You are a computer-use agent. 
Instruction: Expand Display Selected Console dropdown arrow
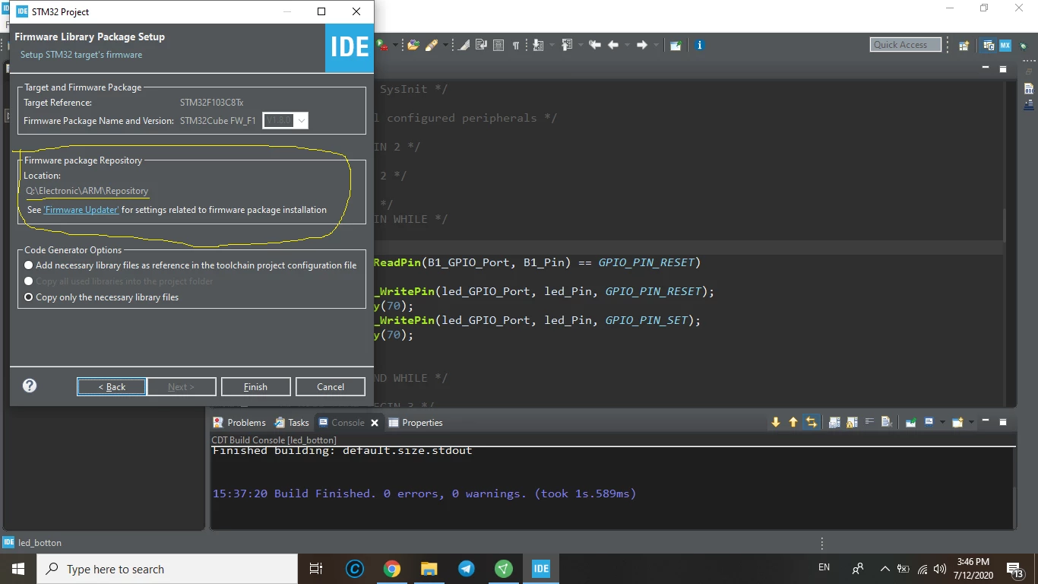click(942, 422)
